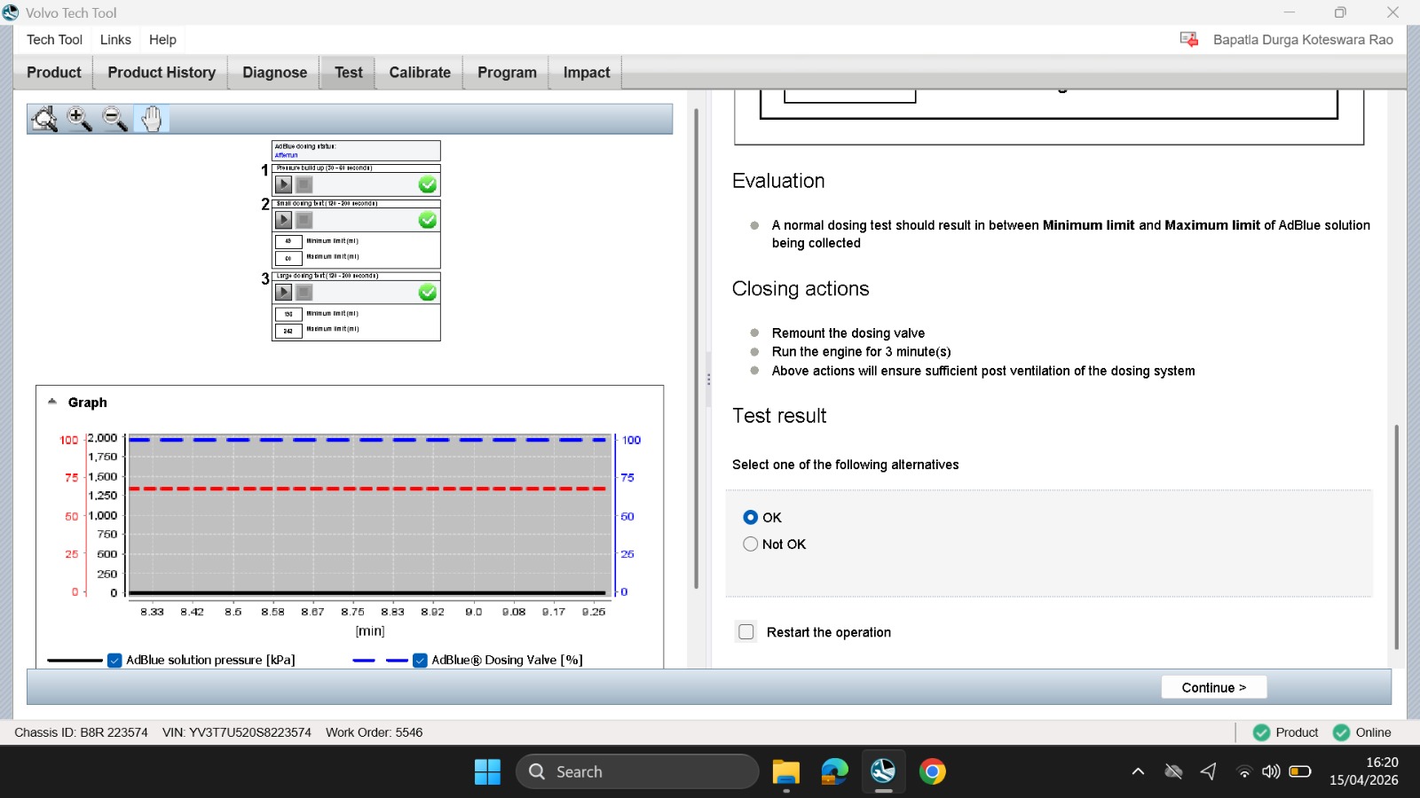Toggle AdBlue Dosing Valve [%] checkbox
This screenshot has width=1420, height=798.
pos(420,661)
